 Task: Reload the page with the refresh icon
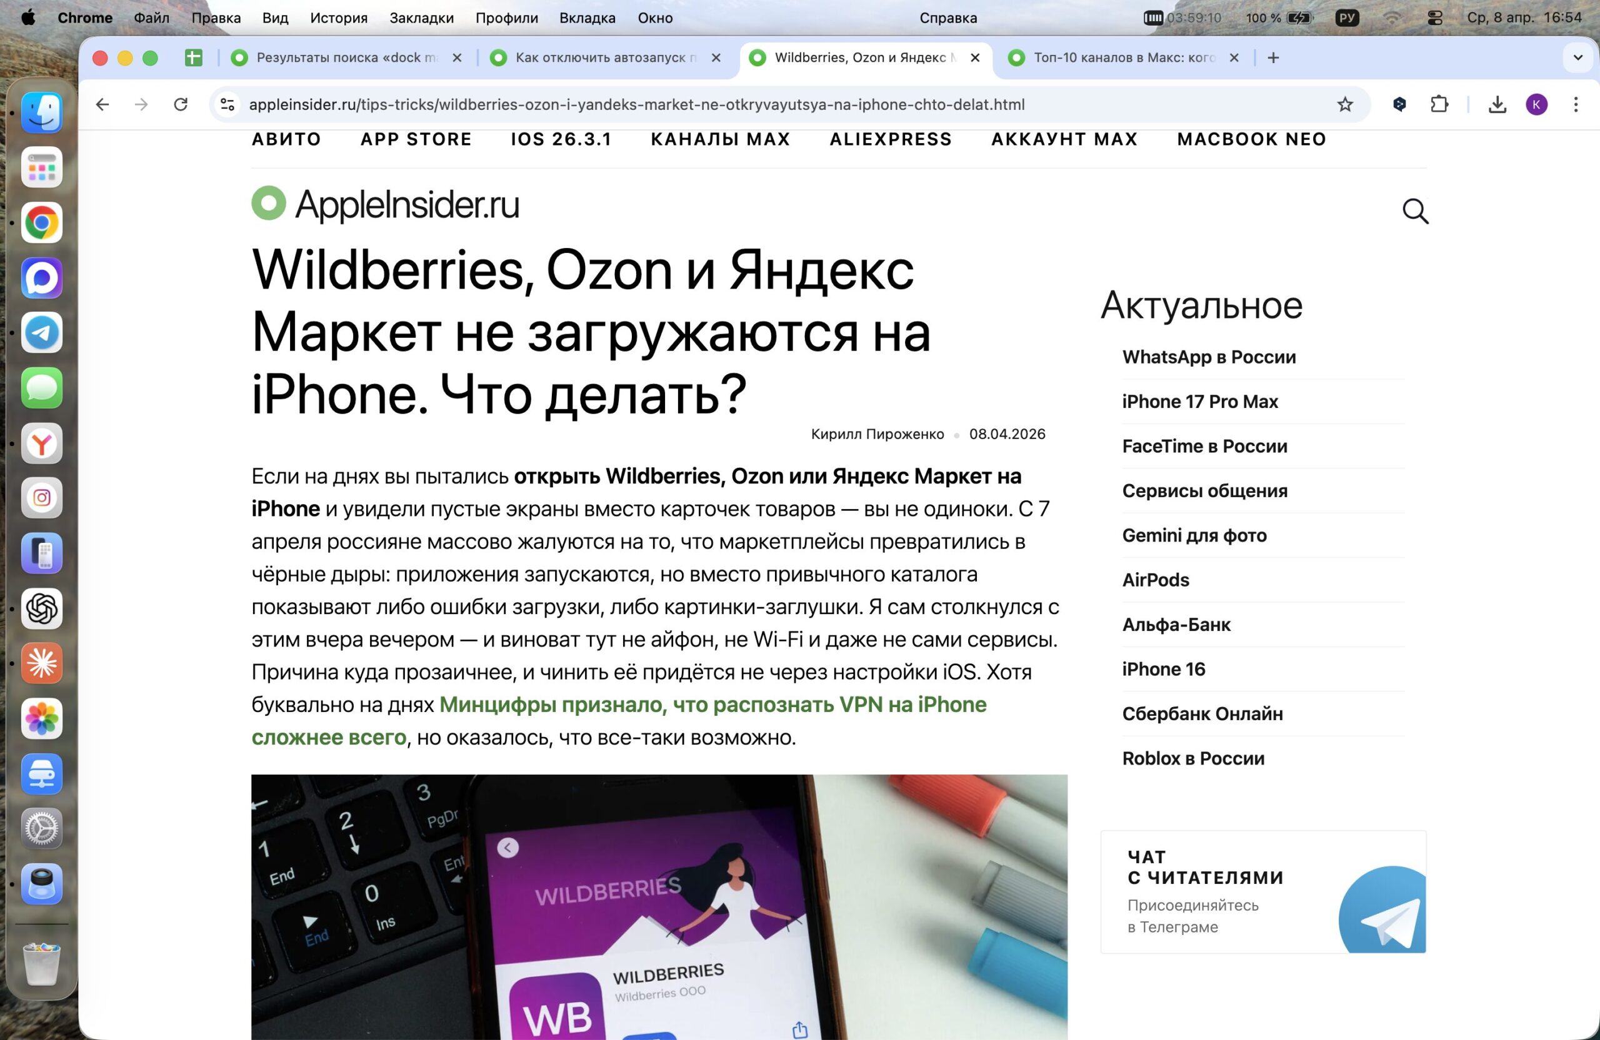point(181,104)
